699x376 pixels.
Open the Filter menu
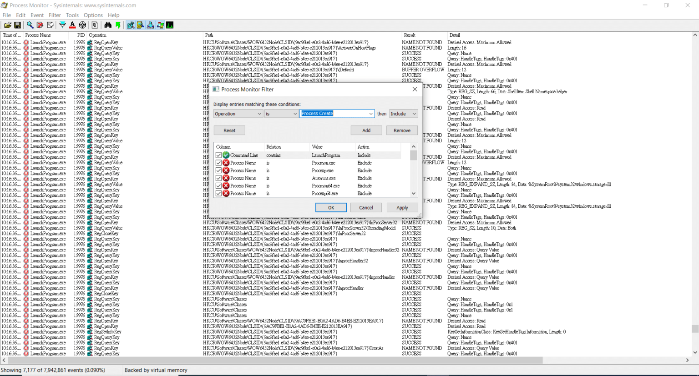55,15
